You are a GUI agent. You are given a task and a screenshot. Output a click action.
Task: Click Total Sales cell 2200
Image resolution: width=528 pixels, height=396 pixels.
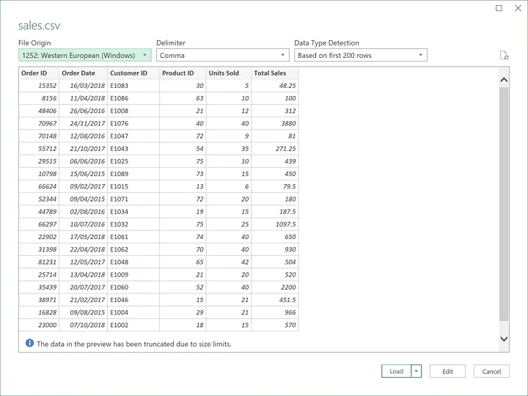275,287
